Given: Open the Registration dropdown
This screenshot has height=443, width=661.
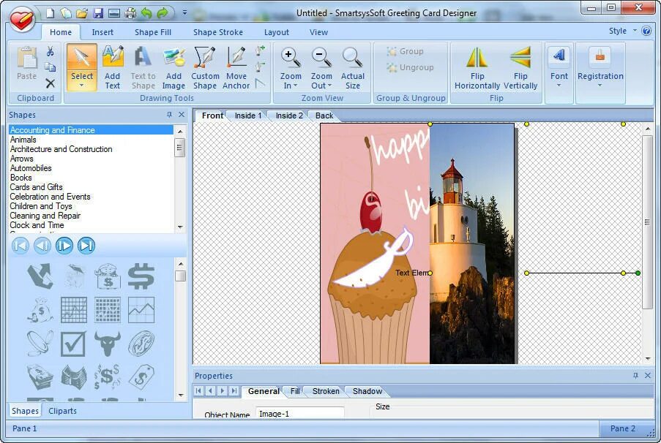Looking at the screenshot, I should click(600, 86).
